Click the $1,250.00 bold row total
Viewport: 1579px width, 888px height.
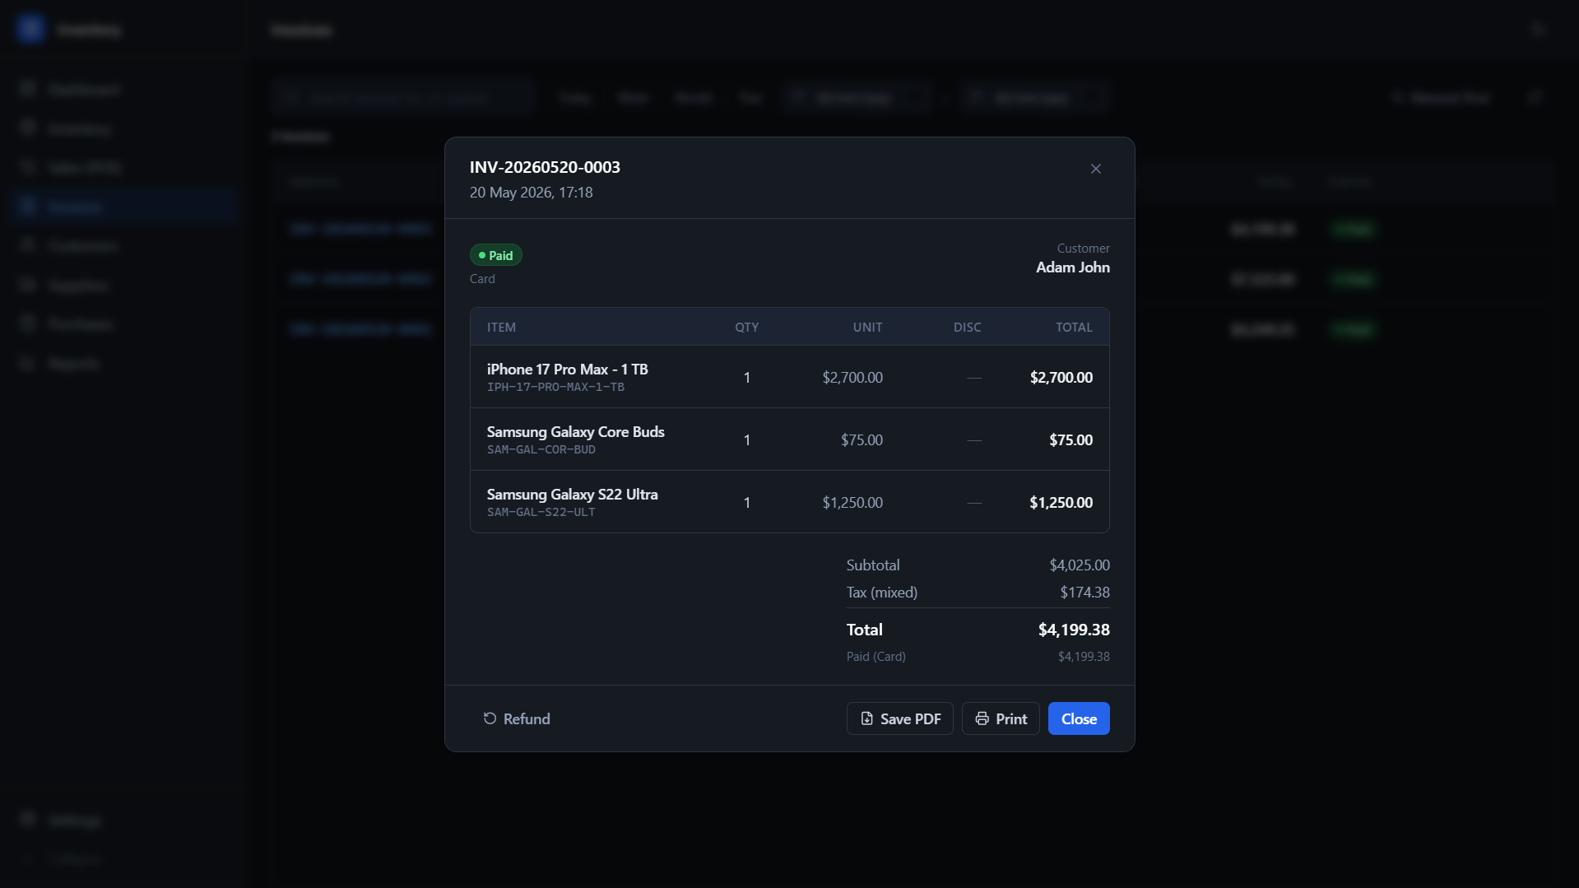point(1061,503)
